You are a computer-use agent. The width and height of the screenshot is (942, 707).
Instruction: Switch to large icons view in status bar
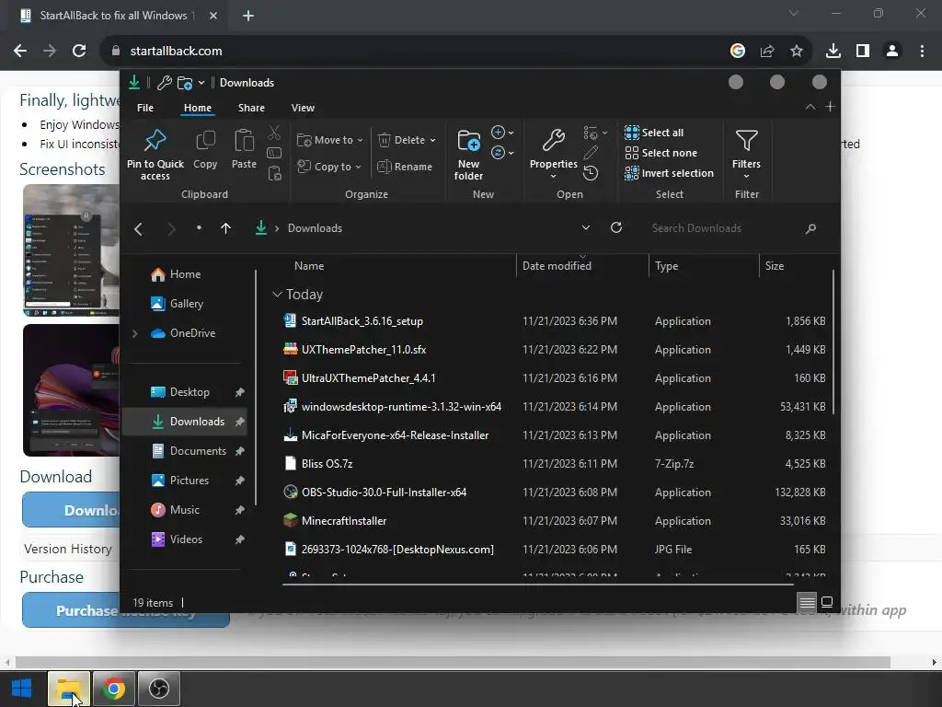coord(827,602)
